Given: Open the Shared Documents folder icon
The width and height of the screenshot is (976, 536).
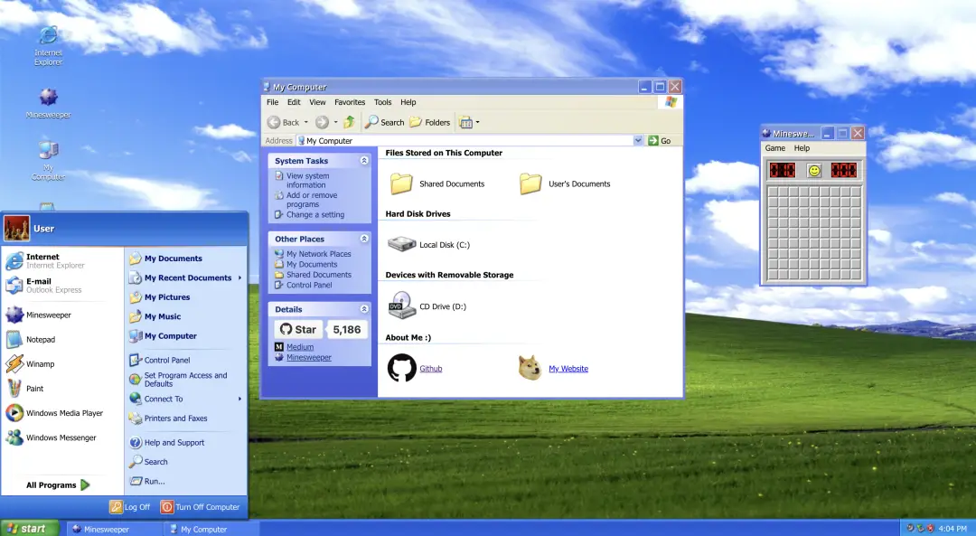Looking at the screenshot, I should (x=401, y=183).
